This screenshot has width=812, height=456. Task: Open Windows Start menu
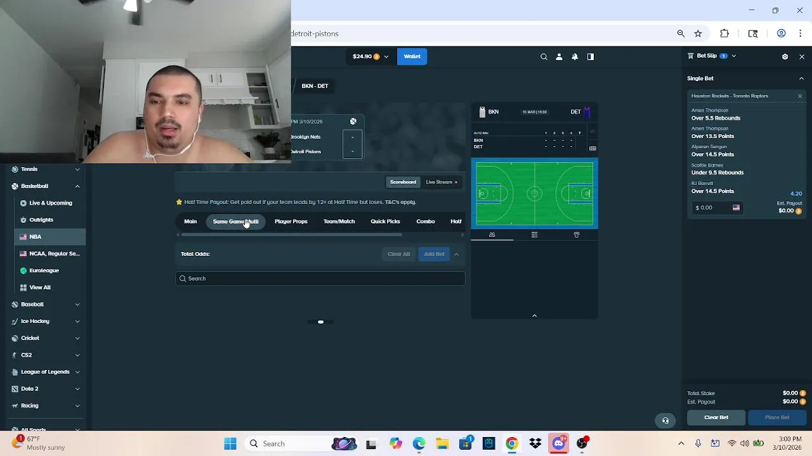230,444
